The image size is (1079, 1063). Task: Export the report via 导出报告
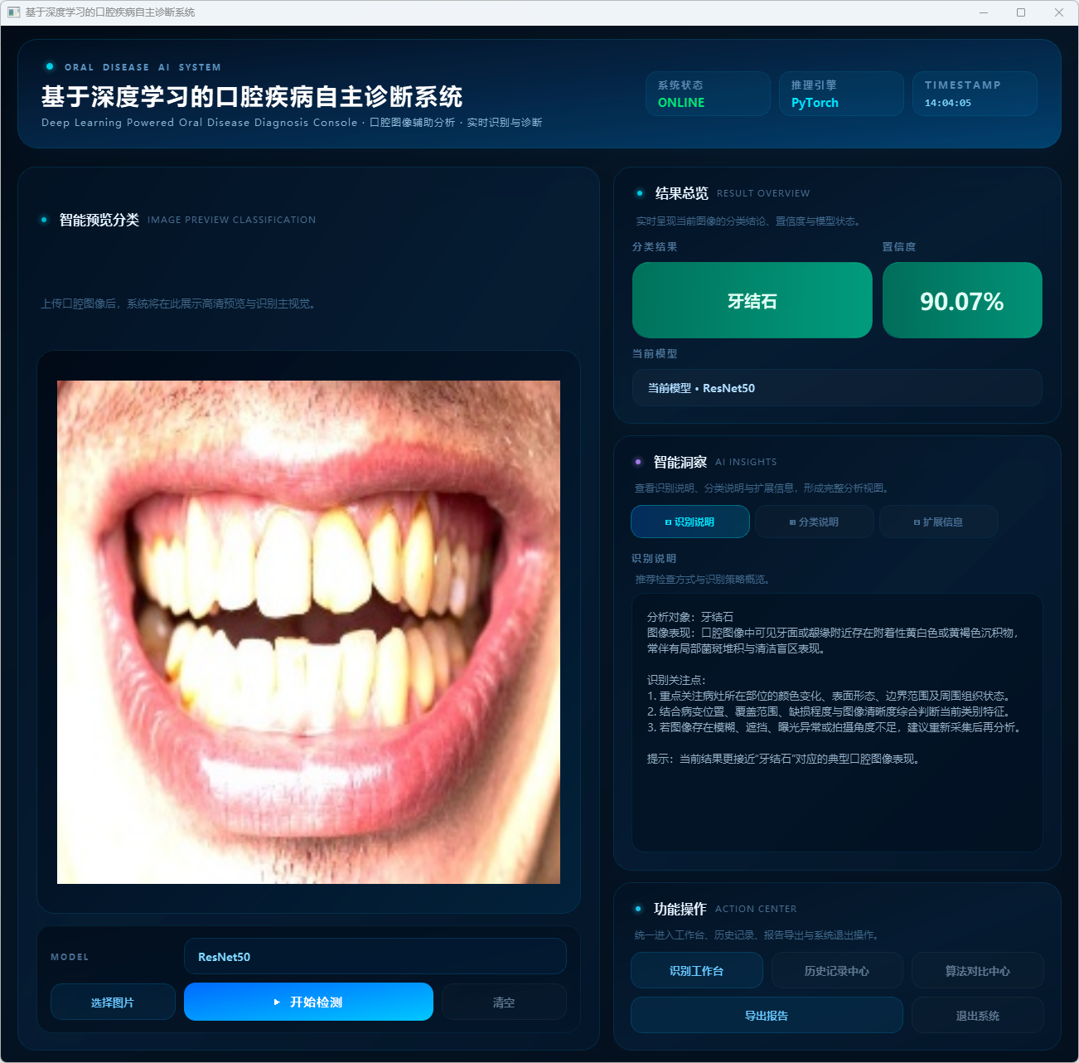(x=767, y=1016)
